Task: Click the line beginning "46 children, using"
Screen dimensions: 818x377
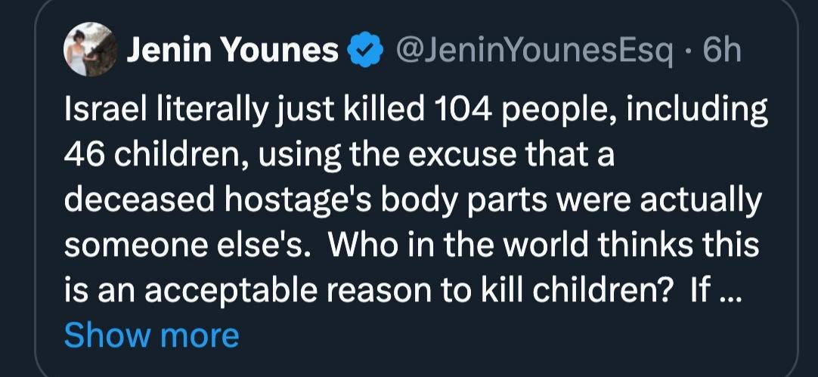Action: [339, 157]
